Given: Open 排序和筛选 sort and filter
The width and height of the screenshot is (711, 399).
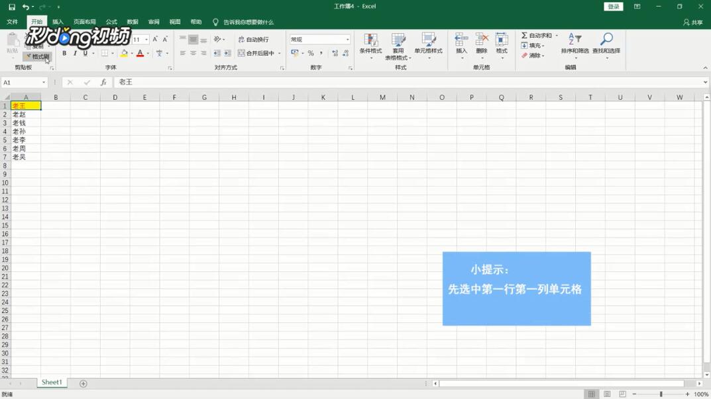Looking at the screenshot, I should tap(574, 45).
